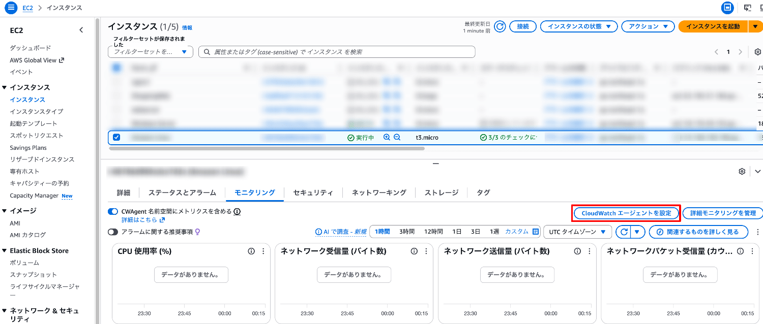Click the CloudShell icon in top bar
763x324 pixels.
coord(747,8)
